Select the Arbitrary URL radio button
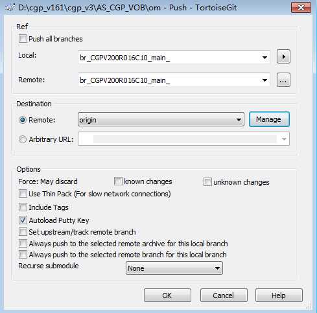Viewport: 317px width, 313px height. click(x=23, y=139)
